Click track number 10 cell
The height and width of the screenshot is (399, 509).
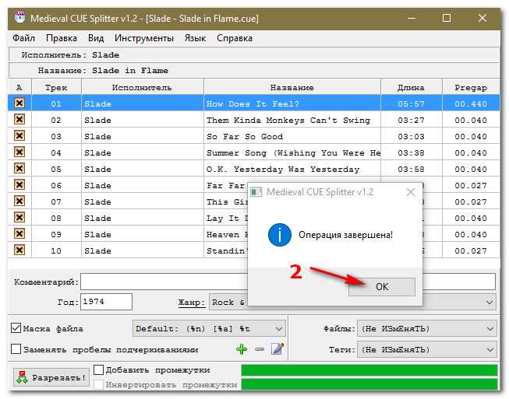[x=56, y=250]
